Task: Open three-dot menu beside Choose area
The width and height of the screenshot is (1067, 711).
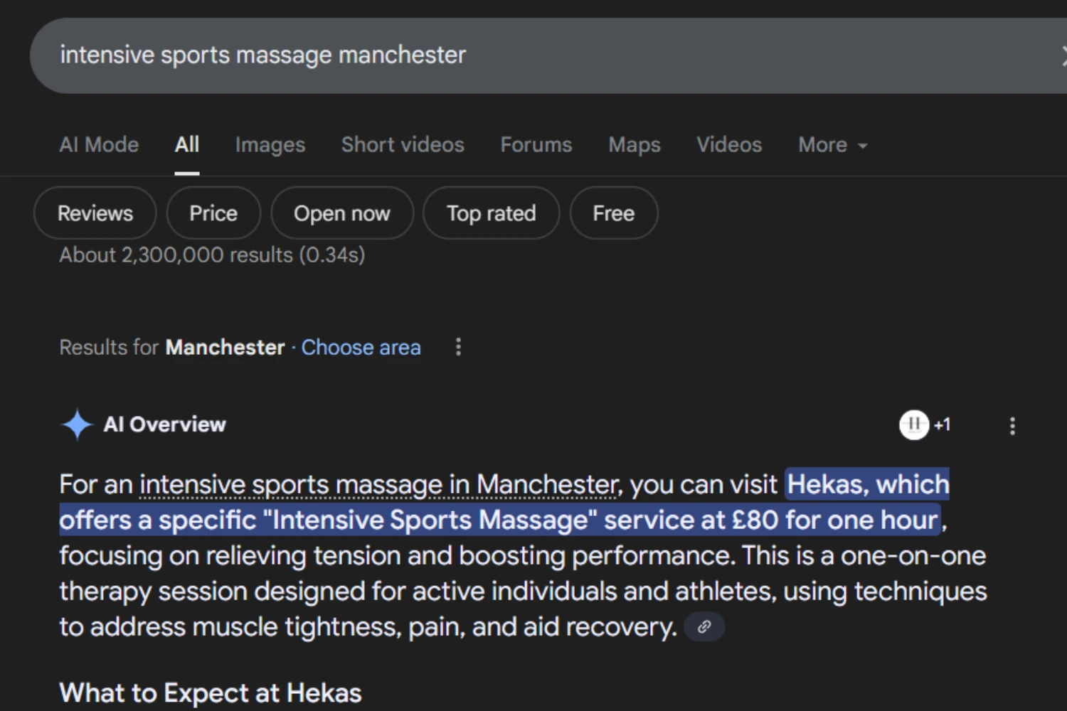Action: point(458,347)
